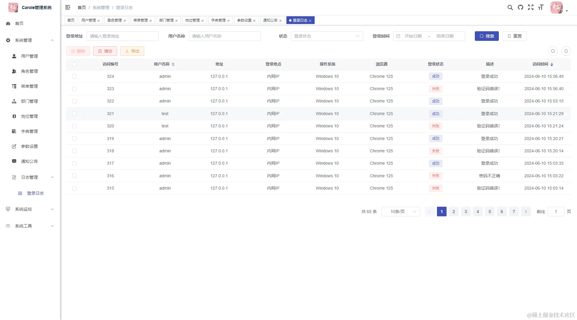Open 首页 in the sidebar
The height and width of the screenshot is (320, 577).
(30, 23)
